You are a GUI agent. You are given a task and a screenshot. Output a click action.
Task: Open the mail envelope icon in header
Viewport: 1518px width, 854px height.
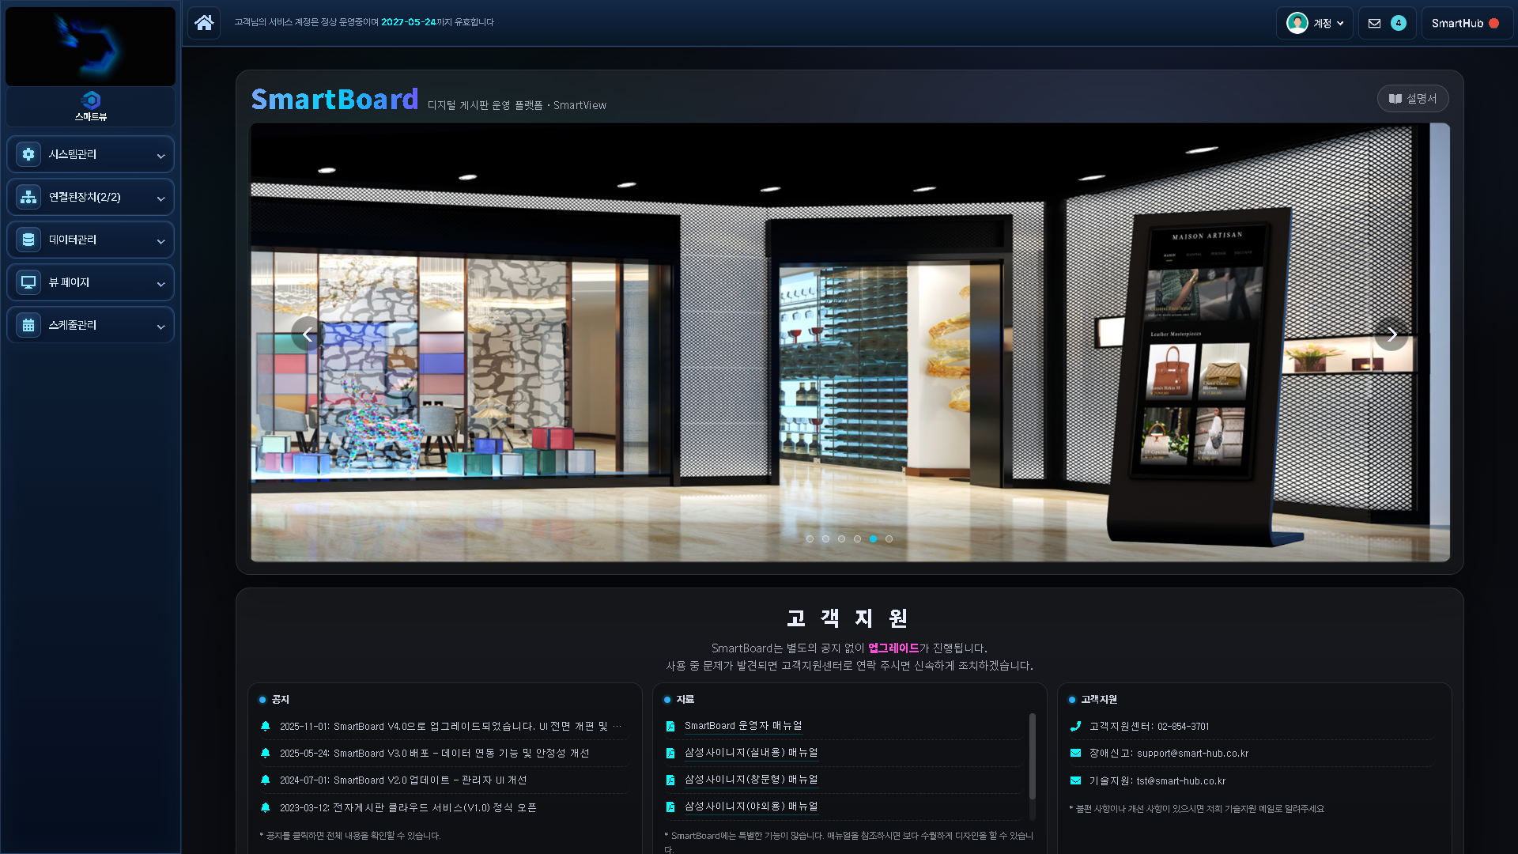1374,24
